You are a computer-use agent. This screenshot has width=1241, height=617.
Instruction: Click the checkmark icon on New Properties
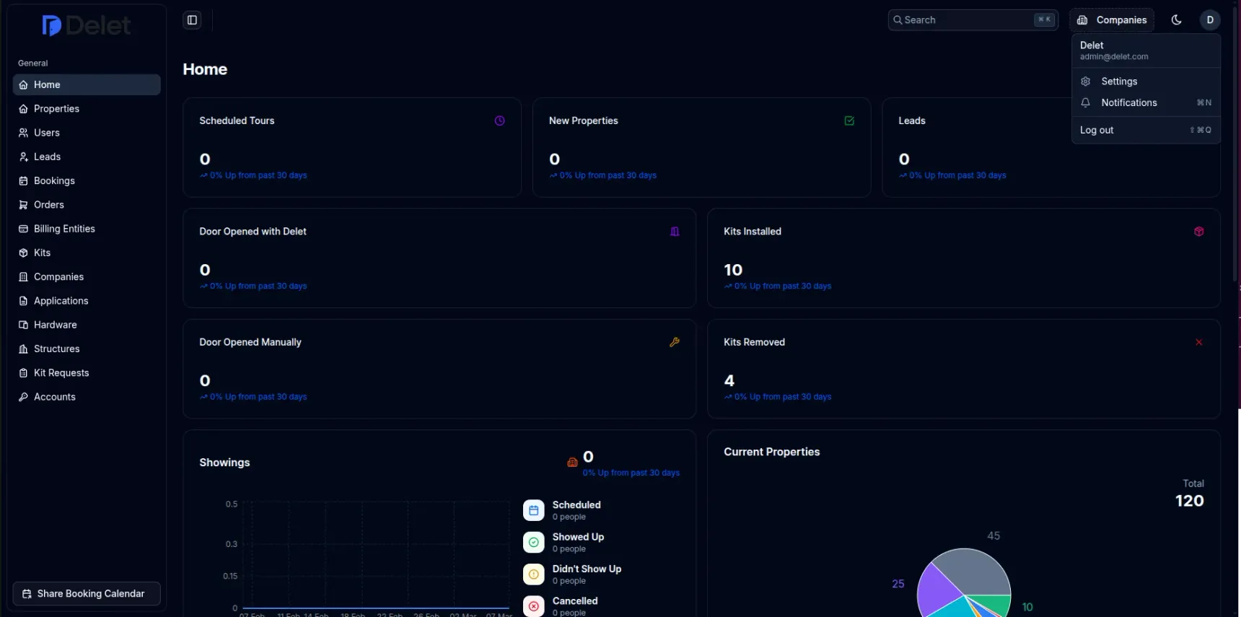849,121
